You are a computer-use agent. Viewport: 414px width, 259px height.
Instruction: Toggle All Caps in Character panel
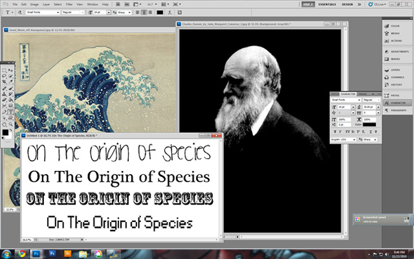tap(348, 131)
